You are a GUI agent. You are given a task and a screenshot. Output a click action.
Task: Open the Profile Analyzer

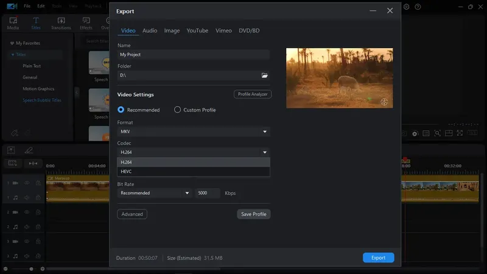(253, 94)
